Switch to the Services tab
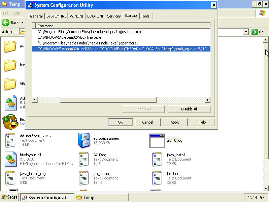 [114, 16]
